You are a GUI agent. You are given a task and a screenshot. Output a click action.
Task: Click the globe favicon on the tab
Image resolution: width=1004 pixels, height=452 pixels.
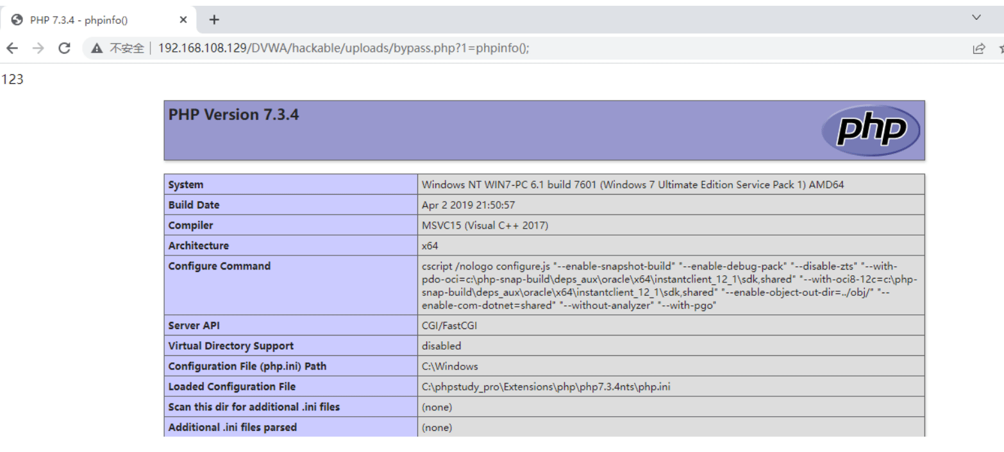click(x=17, y=20)
